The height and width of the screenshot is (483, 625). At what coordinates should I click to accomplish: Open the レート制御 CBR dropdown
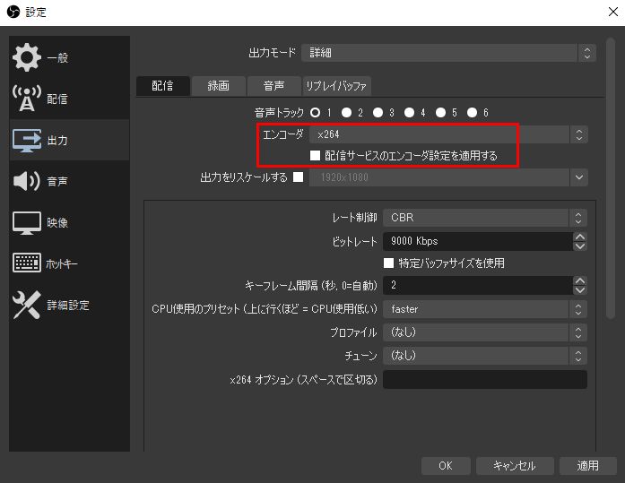[485, 218]
